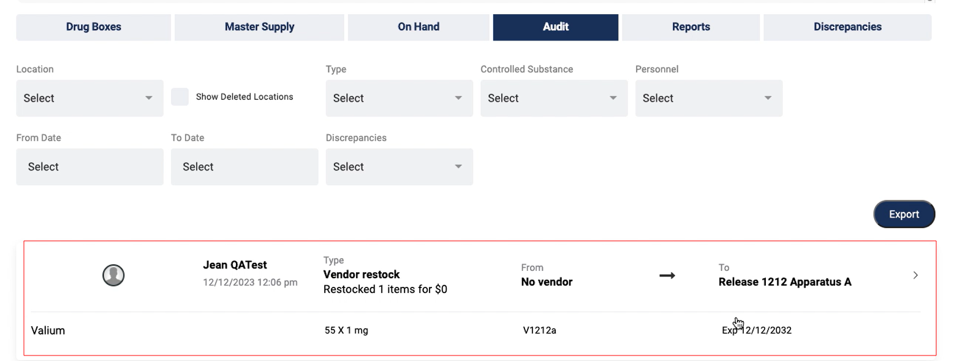Click the arrow between From and To
Image resolution: width=954 pixels, height=361 pixels.
click(667, 276)
